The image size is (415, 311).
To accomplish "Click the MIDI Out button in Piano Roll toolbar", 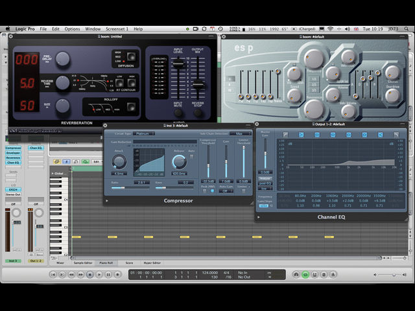I will 86,161.
